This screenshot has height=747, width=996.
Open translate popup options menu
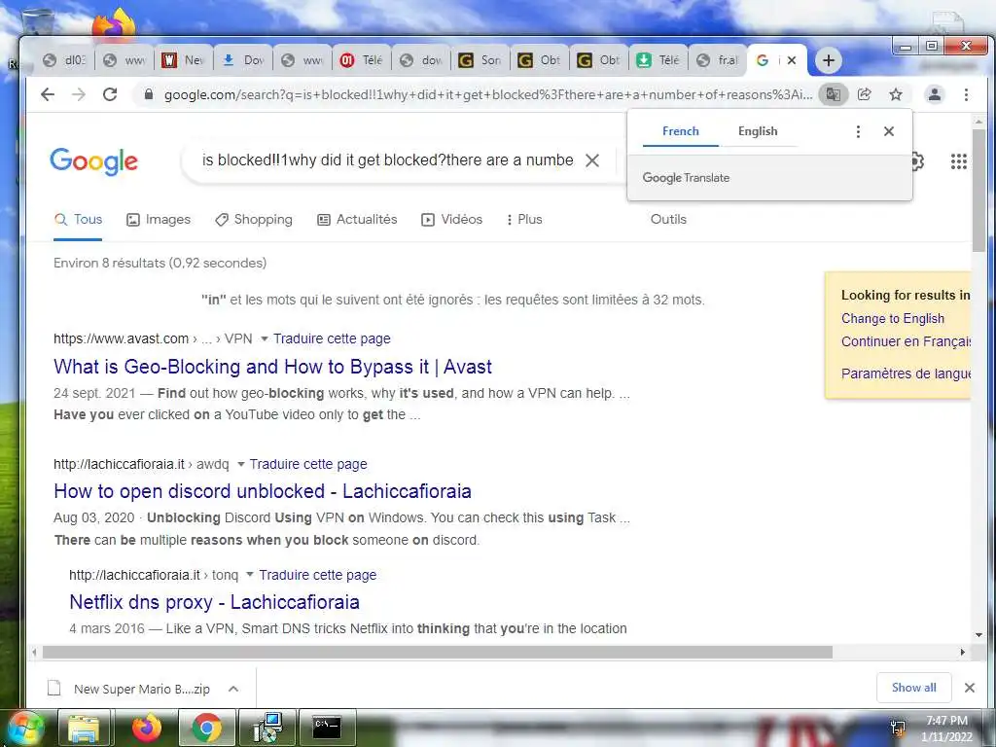point(858,131)
